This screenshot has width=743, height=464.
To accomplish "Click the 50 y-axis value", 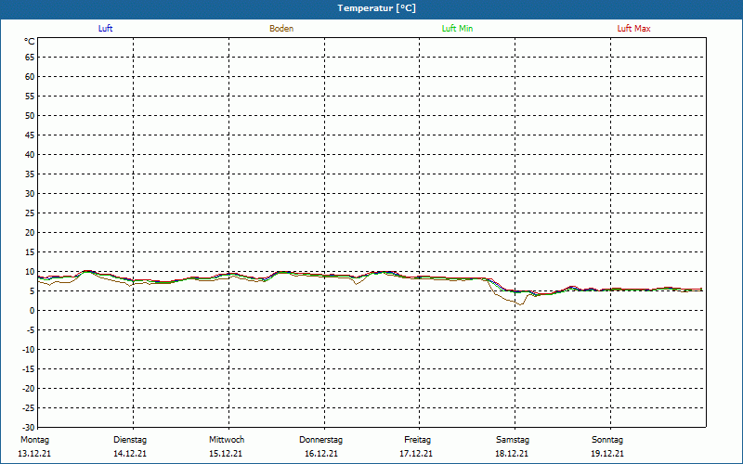I will click(30, 115).
